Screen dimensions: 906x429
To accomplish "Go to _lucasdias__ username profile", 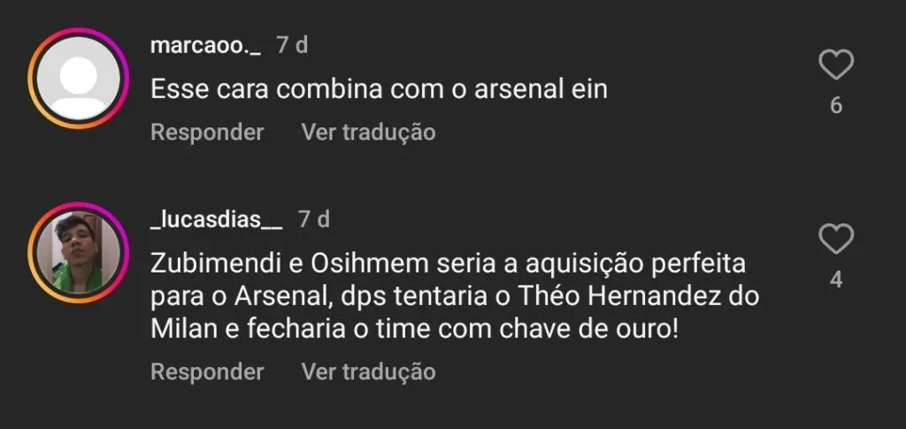I will [x=216, y=219].
